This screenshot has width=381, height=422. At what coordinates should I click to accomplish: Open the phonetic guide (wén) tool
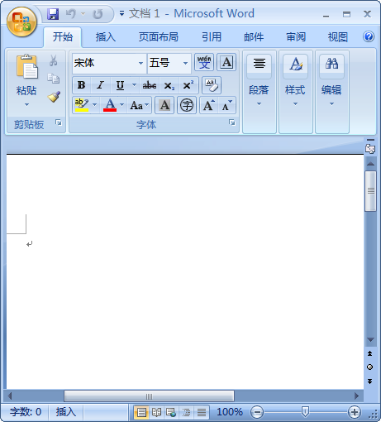(x=204, y=62)
